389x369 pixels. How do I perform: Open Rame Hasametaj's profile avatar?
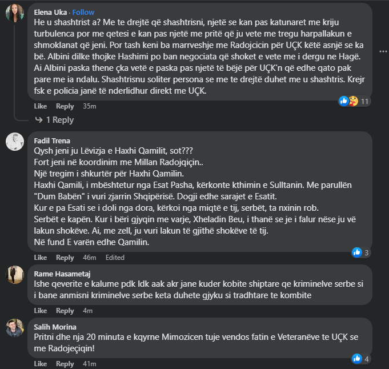15,275
